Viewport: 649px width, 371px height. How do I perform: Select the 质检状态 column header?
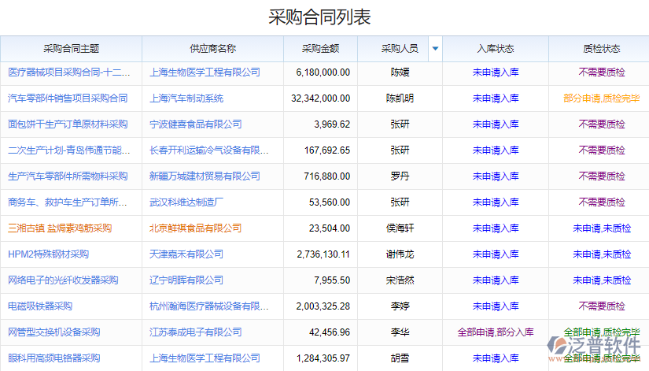click(x=601, y=49)
